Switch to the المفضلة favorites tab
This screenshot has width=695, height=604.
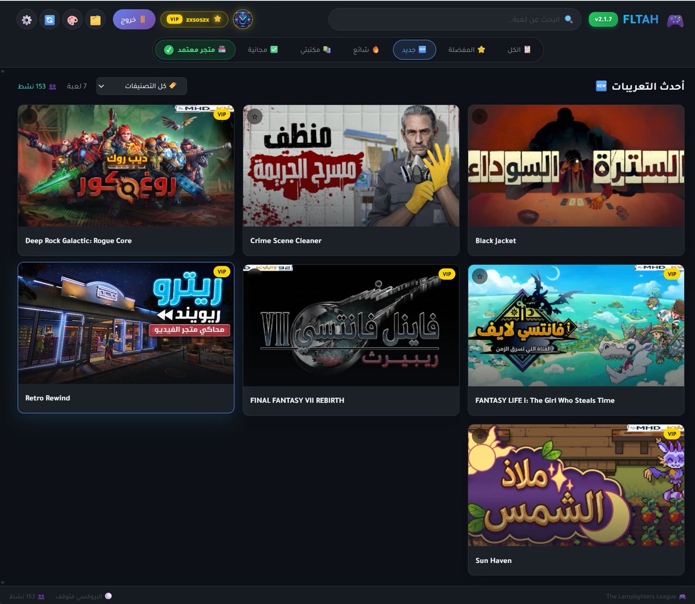point(466,50)
